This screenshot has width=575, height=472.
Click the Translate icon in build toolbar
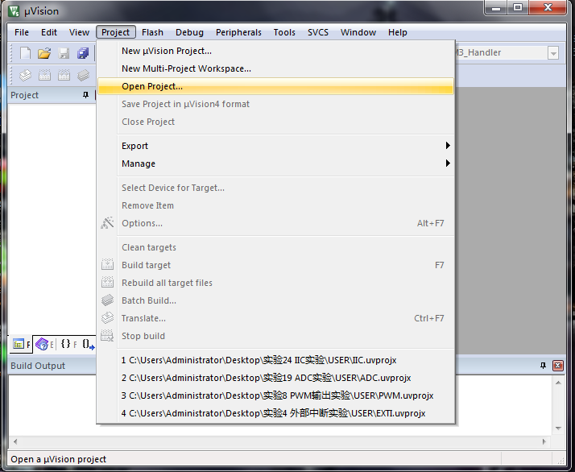coord(25,75)
